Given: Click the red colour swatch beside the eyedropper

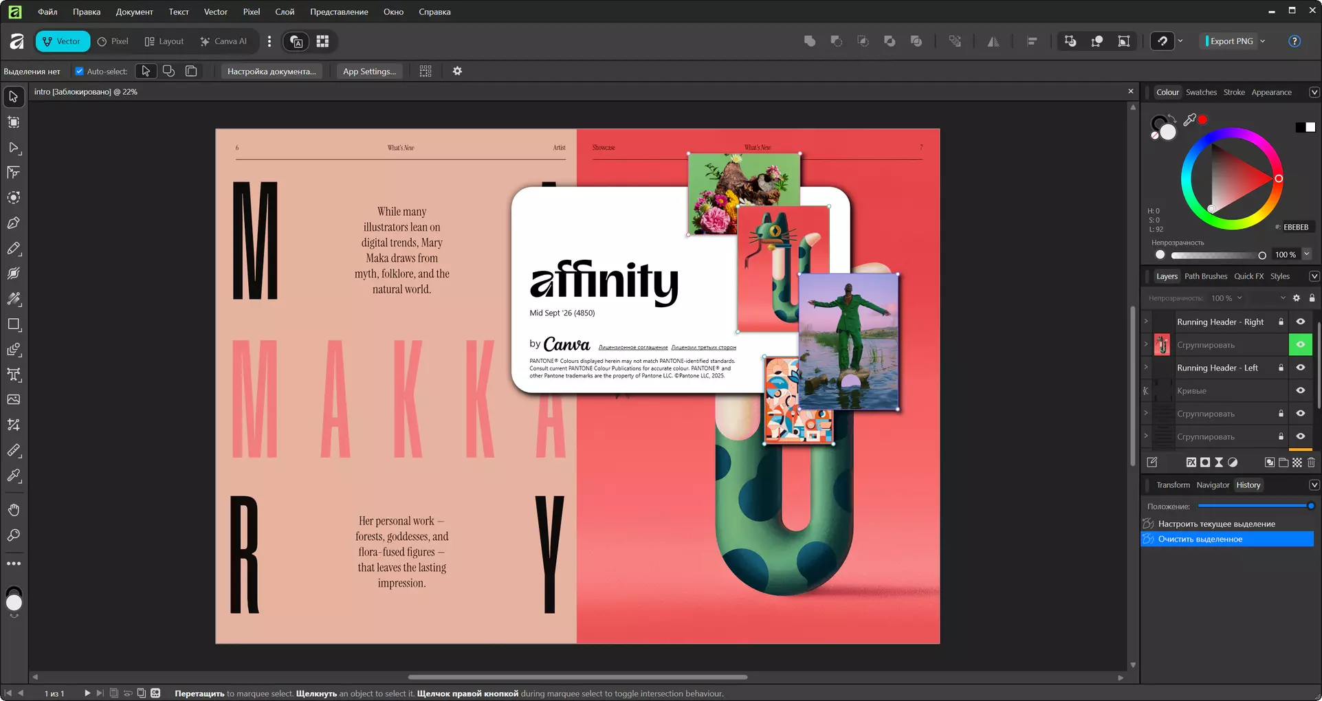Looking at the screenshot, I should [x=1202, y=120].
